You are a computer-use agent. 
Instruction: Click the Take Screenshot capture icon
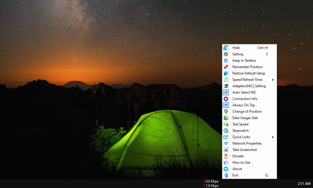click(x=226, y=150)
